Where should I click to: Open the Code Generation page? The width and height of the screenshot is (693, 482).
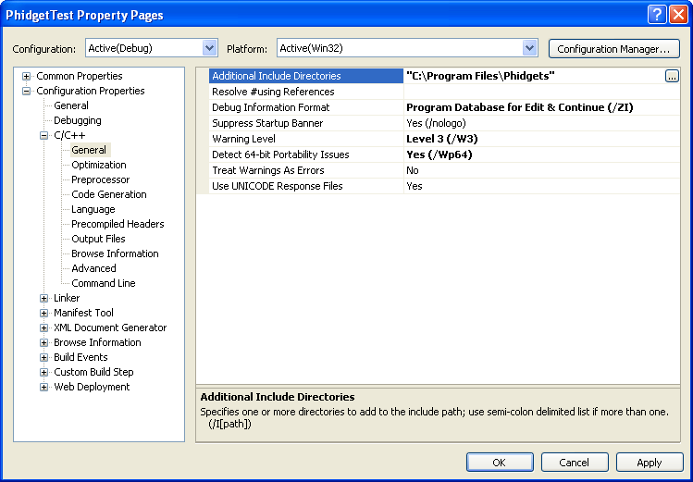click(x=109, y=194)
